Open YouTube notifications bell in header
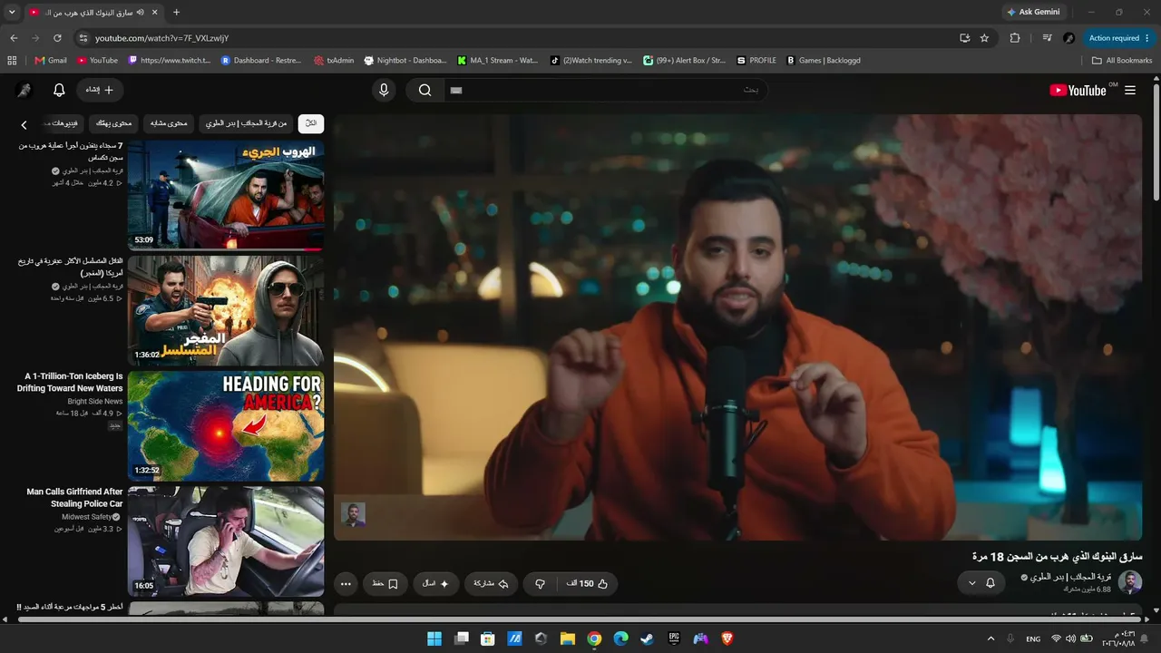Screen dimensions: 1161x653 59,91
